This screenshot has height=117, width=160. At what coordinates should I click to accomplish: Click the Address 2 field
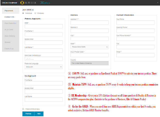coord(89,31)
